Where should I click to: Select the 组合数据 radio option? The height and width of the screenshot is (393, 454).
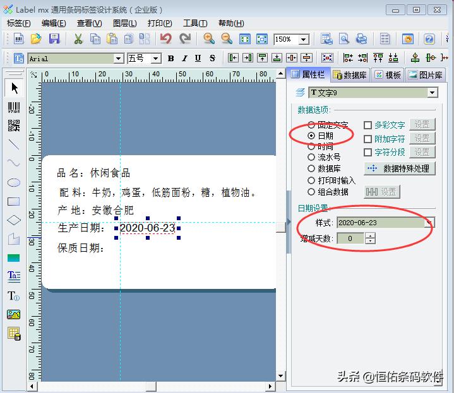(311, 192)
